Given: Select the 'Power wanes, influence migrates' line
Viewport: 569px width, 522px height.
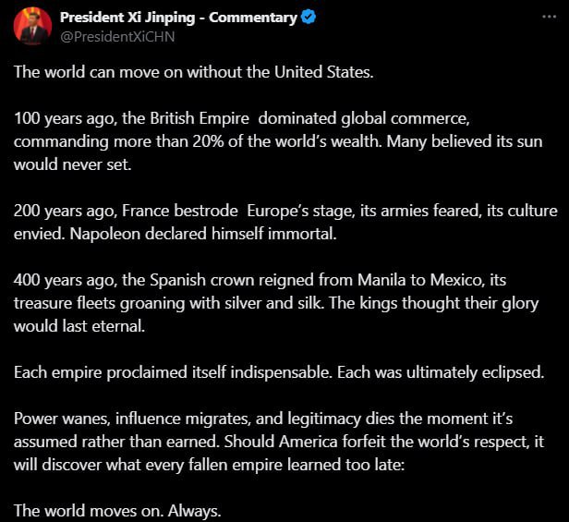Looking at the screenshot, I should [x=263, y=419].
